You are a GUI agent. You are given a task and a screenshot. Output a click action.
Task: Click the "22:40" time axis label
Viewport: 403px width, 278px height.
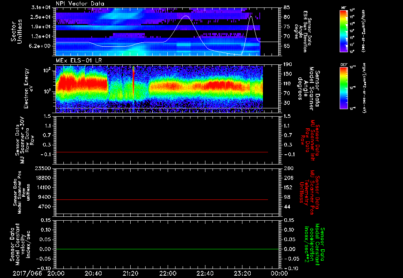click(x=205, y=273)
